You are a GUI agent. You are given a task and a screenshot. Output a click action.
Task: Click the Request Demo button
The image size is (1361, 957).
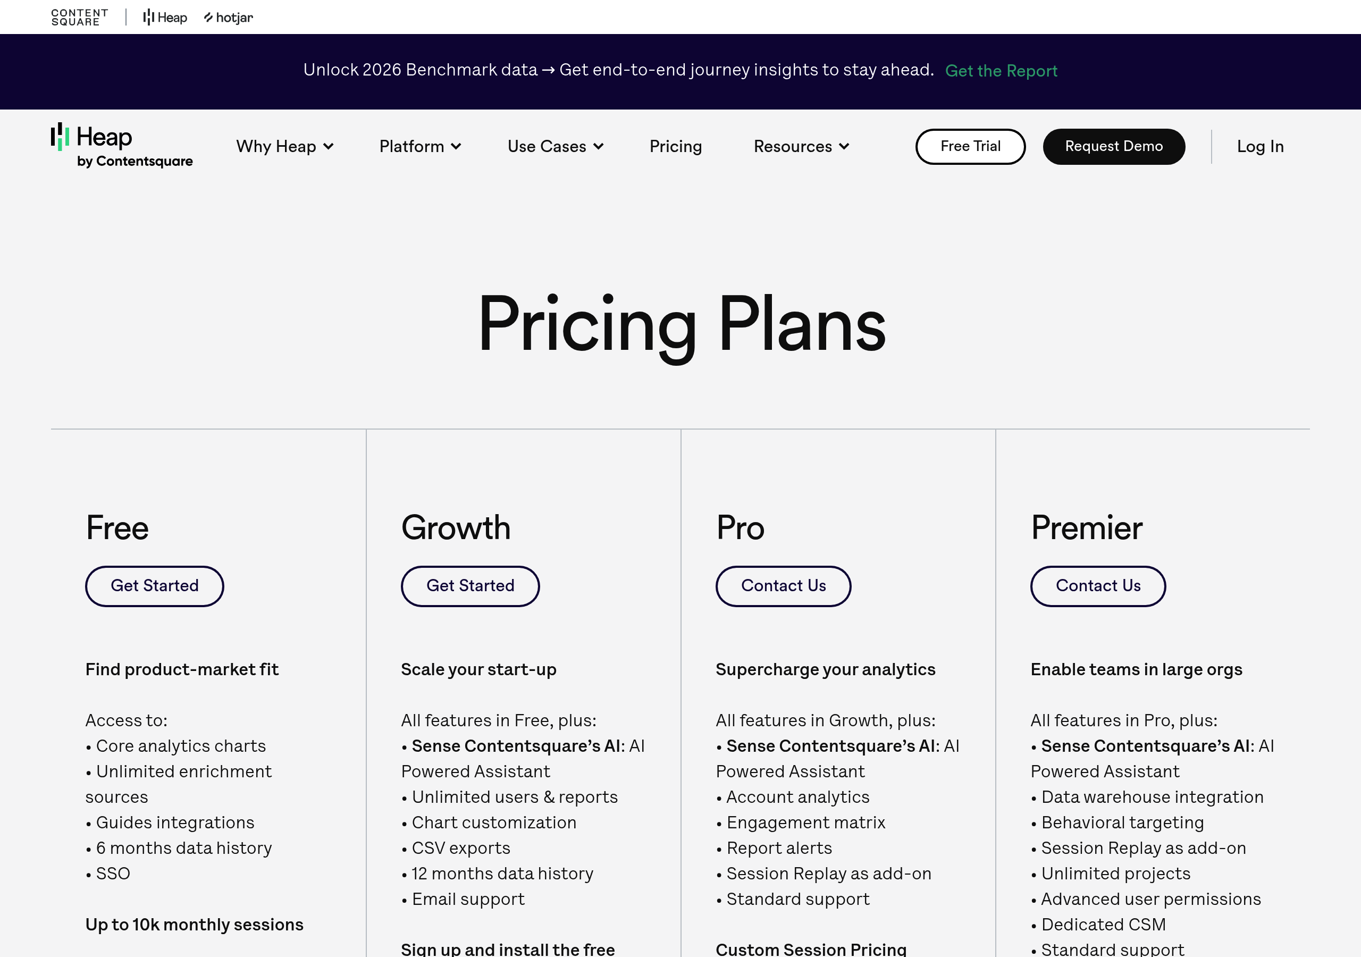[x=1114, y=146]
